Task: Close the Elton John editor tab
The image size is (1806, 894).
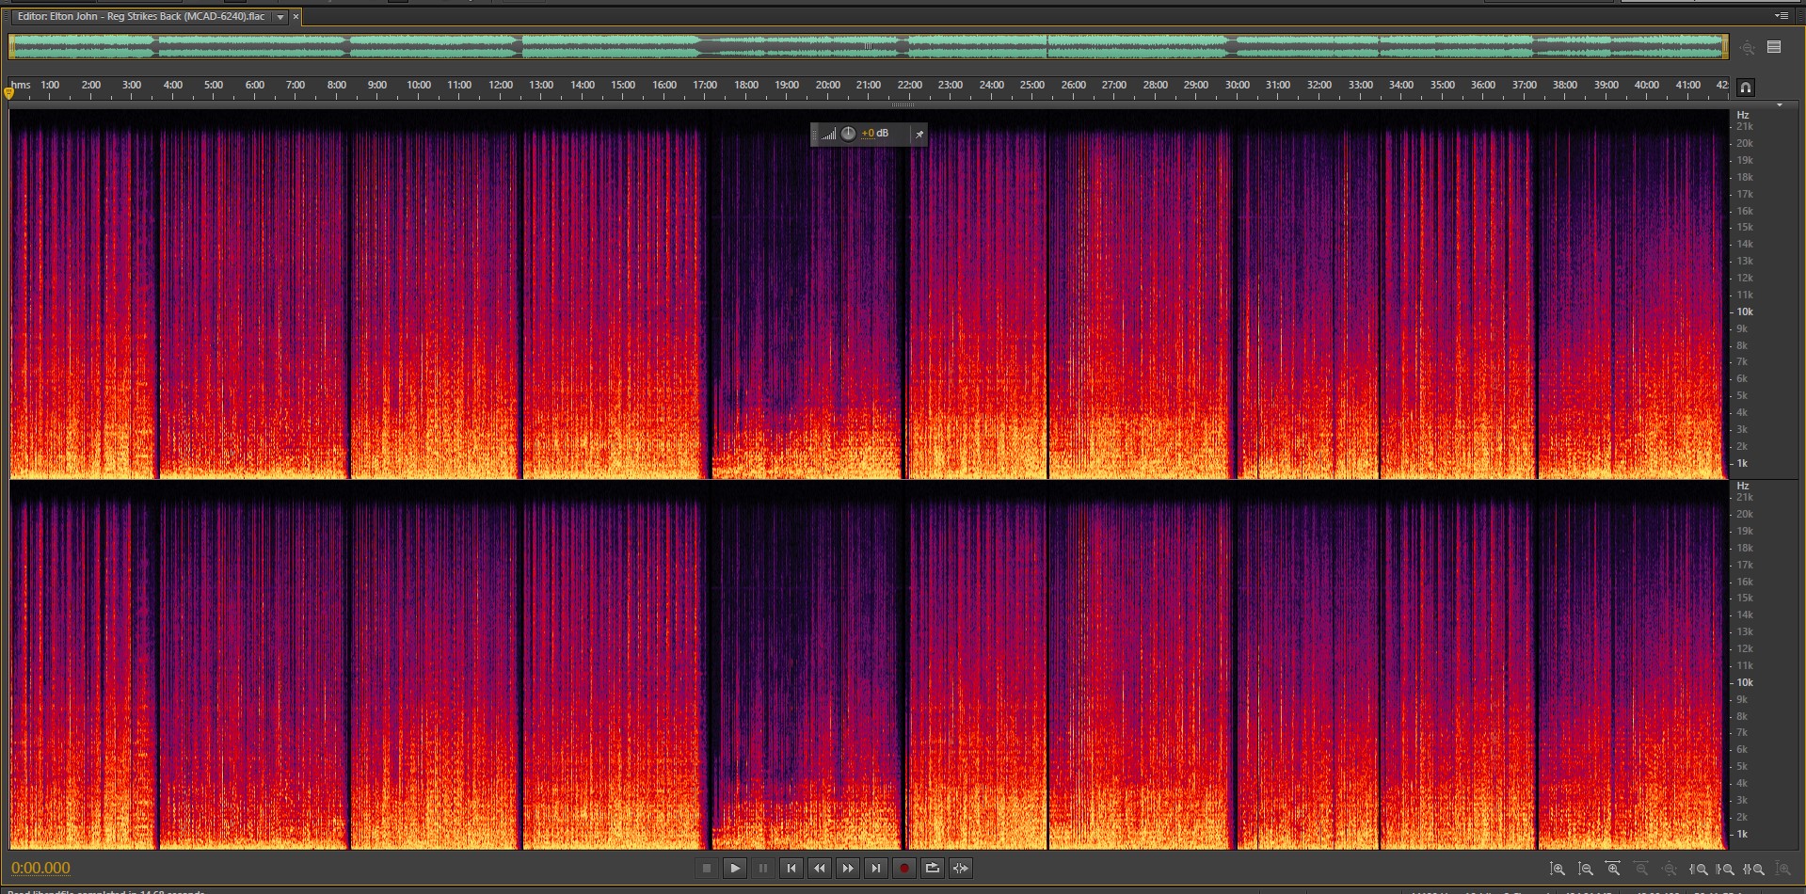Action: pos(296,17)
